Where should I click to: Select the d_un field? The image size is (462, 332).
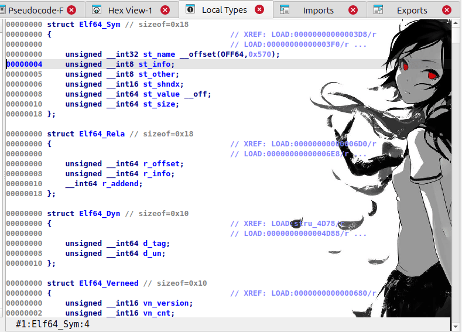152,254
